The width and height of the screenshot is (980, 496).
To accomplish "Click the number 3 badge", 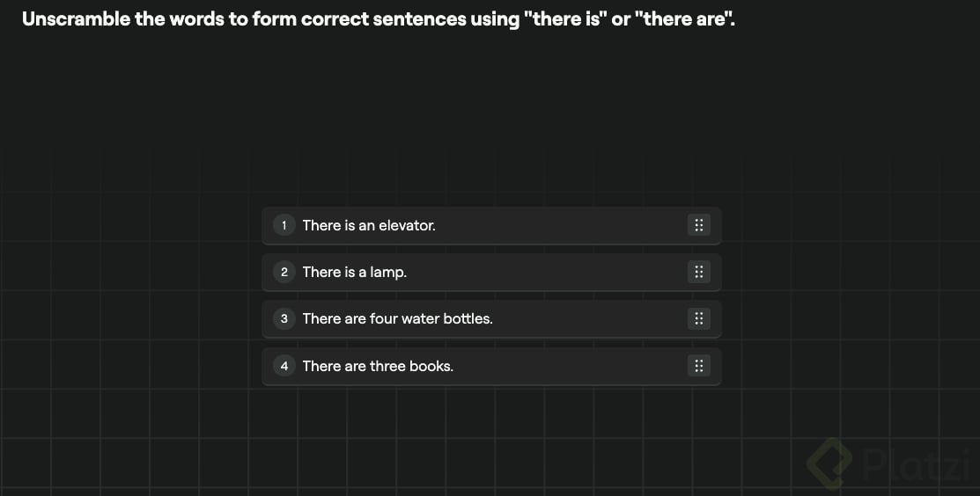I will click(284, 318).
